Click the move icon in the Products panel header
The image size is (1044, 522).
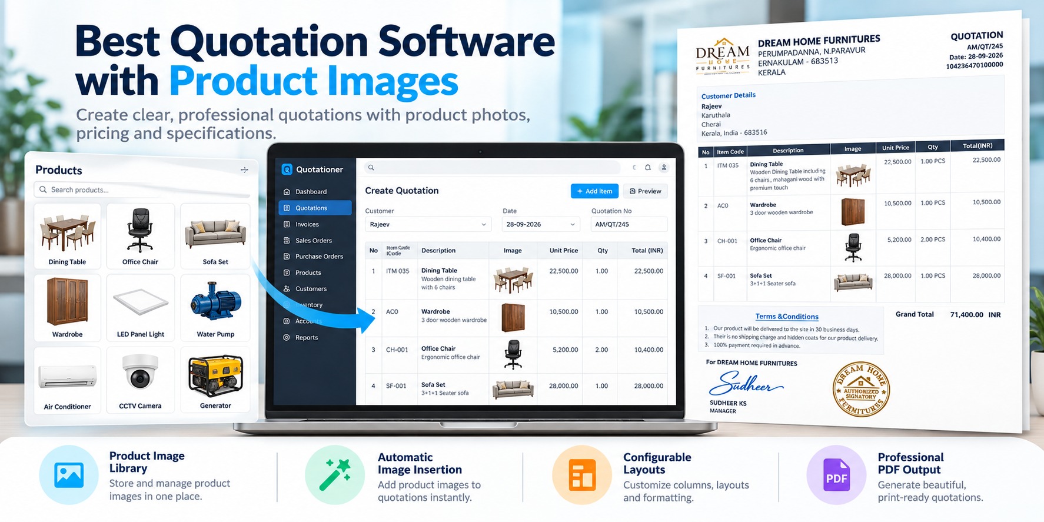244,170
